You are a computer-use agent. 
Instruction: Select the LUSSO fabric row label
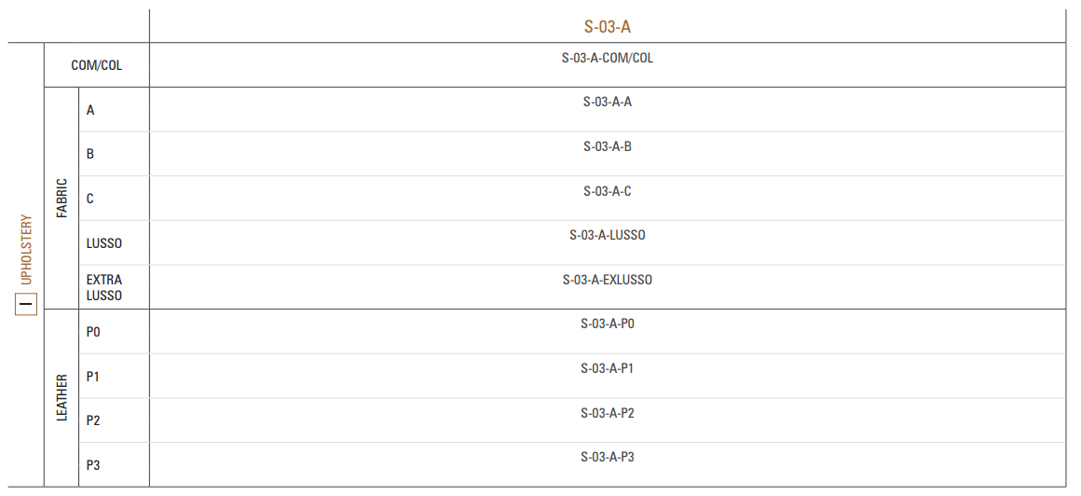(x=104, y=243)
